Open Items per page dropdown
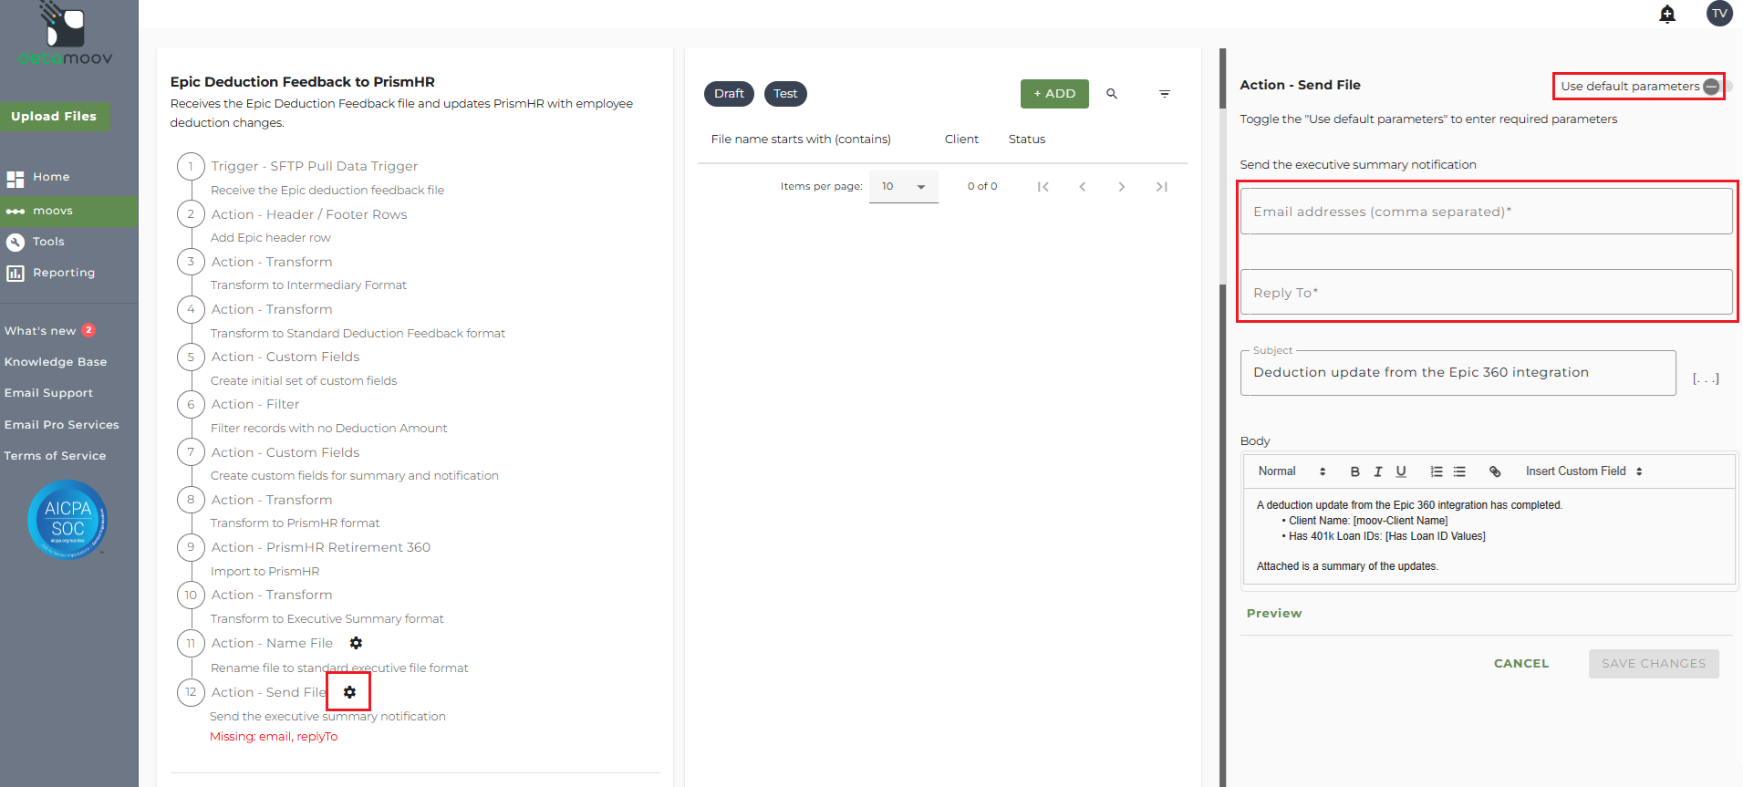Image resolution: width=1743 pixels, height=787 pixels. tap(903, 187)
